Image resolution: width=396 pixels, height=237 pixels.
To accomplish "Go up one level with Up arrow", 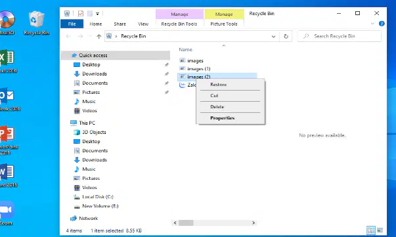I will (x=99, y=36).
